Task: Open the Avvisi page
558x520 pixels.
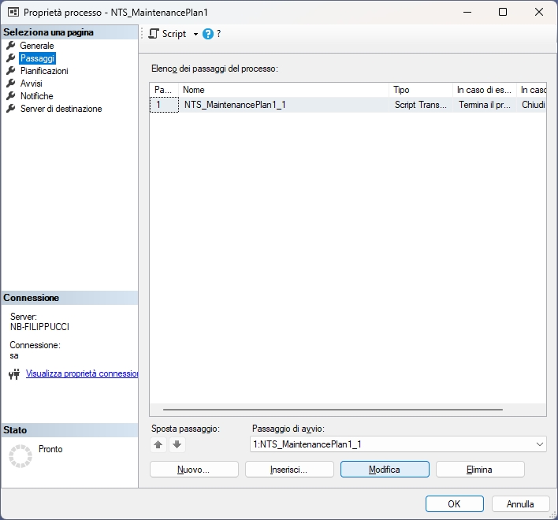Action: click(32, 84)
